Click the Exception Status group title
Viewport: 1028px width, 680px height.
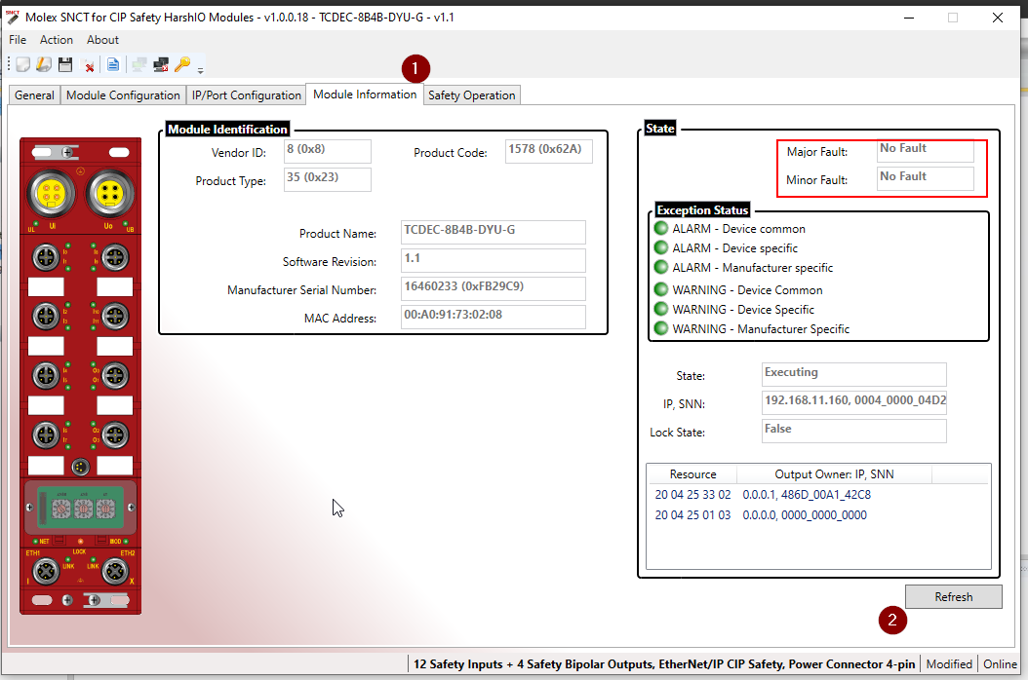point(702,209)
